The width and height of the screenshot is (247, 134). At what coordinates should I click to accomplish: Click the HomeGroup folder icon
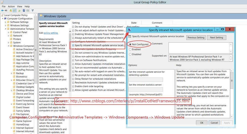pyautogui.click(x=14, y=124)
